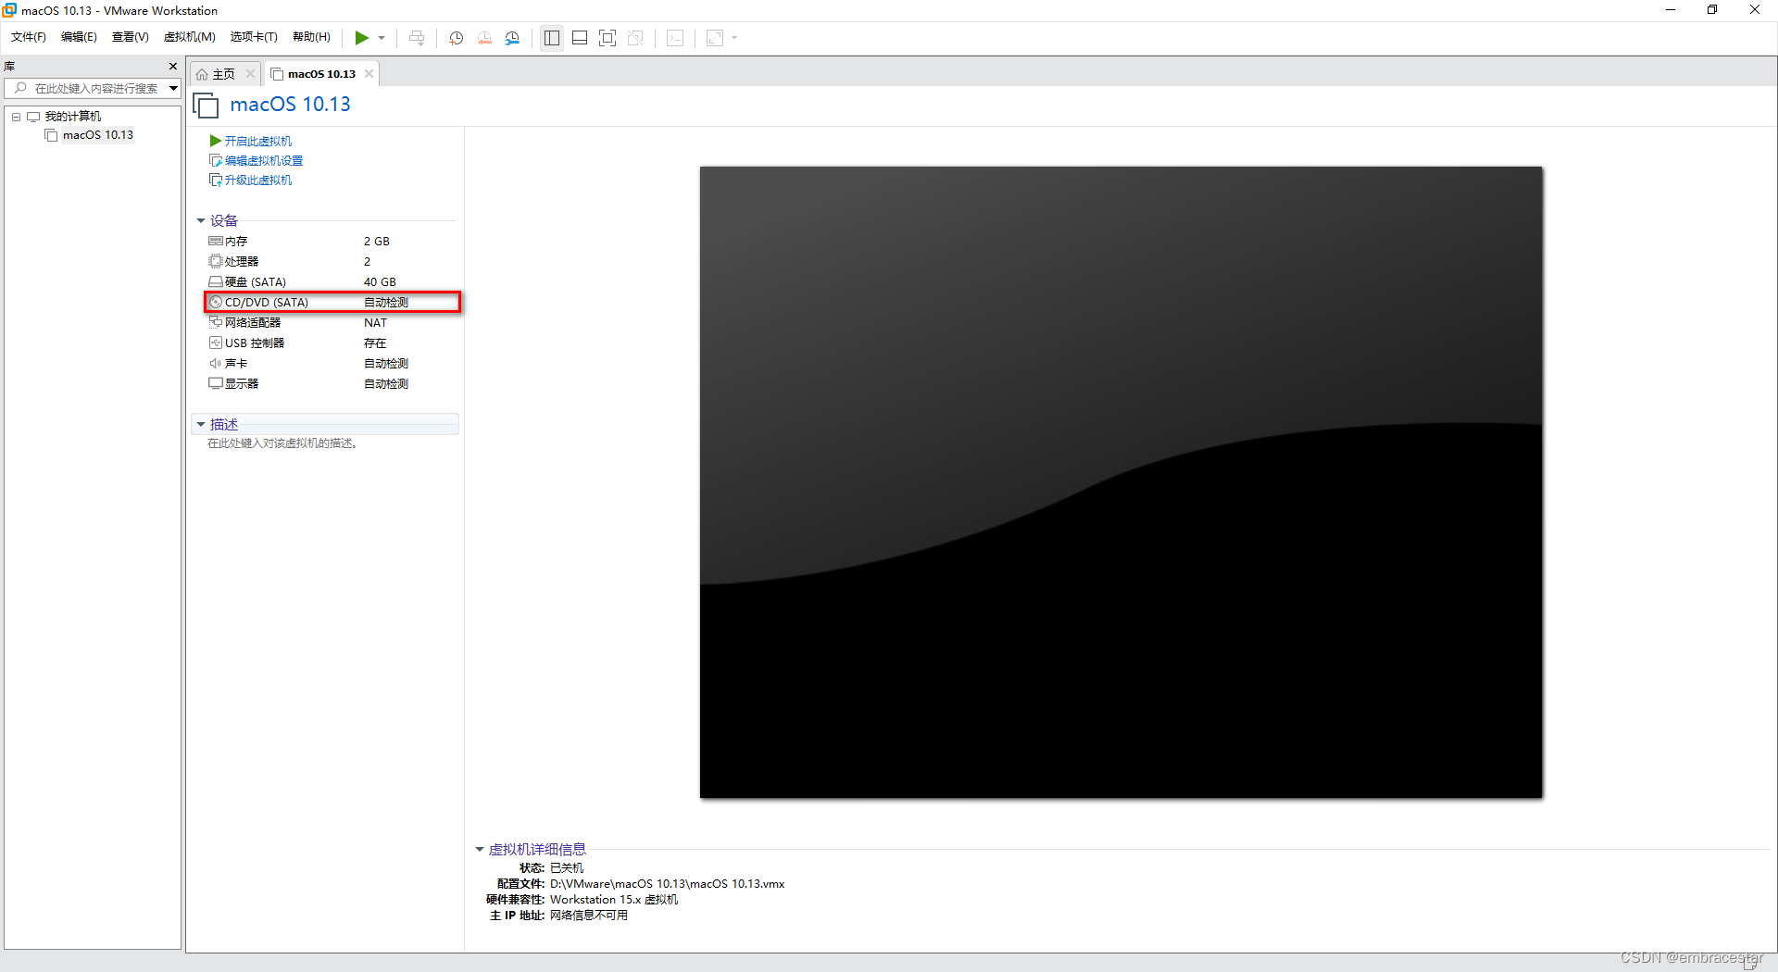Screen dimensions: 1778x972
Task: Click the CD/DVD disc icon
Action: (x=216, y=302)
